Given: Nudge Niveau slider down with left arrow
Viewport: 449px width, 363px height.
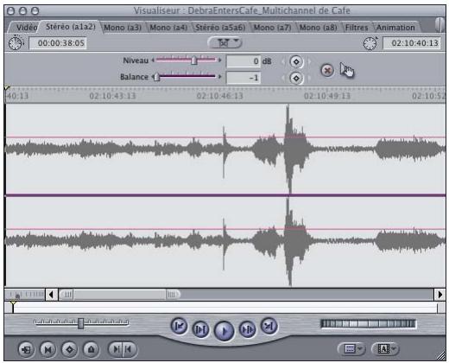Looking at the screenshot, I should (x=153, y=60).
